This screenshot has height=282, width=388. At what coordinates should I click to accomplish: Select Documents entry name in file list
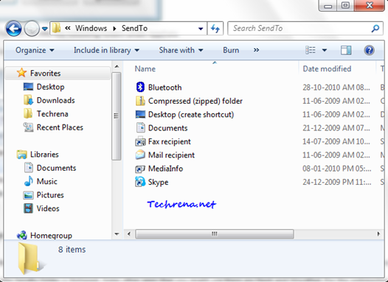(167, 128)
